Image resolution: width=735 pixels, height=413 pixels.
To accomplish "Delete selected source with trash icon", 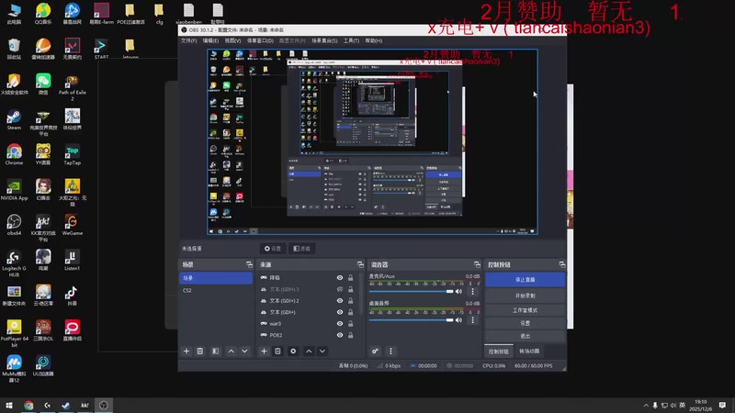I will point(277,352).
